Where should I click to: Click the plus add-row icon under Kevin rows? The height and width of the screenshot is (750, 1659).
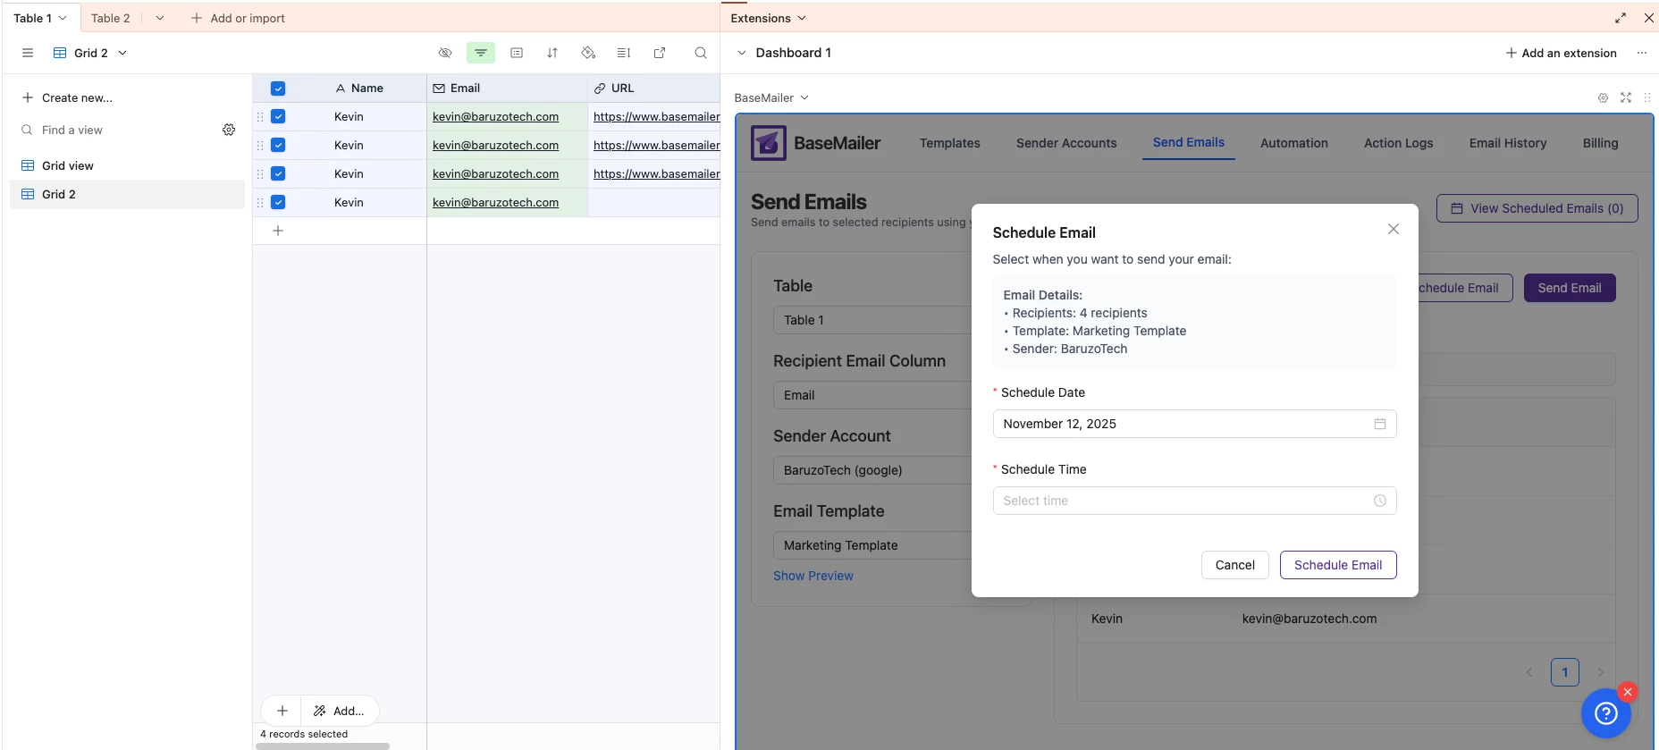[x=278, y=231]
